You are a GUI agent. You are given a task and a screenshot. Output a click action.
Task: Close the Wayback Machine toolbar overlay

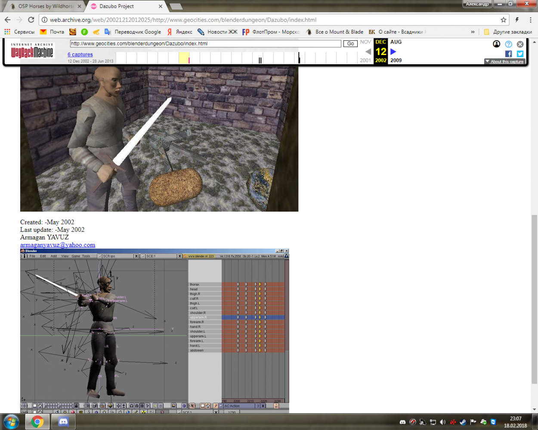(520, 44)
